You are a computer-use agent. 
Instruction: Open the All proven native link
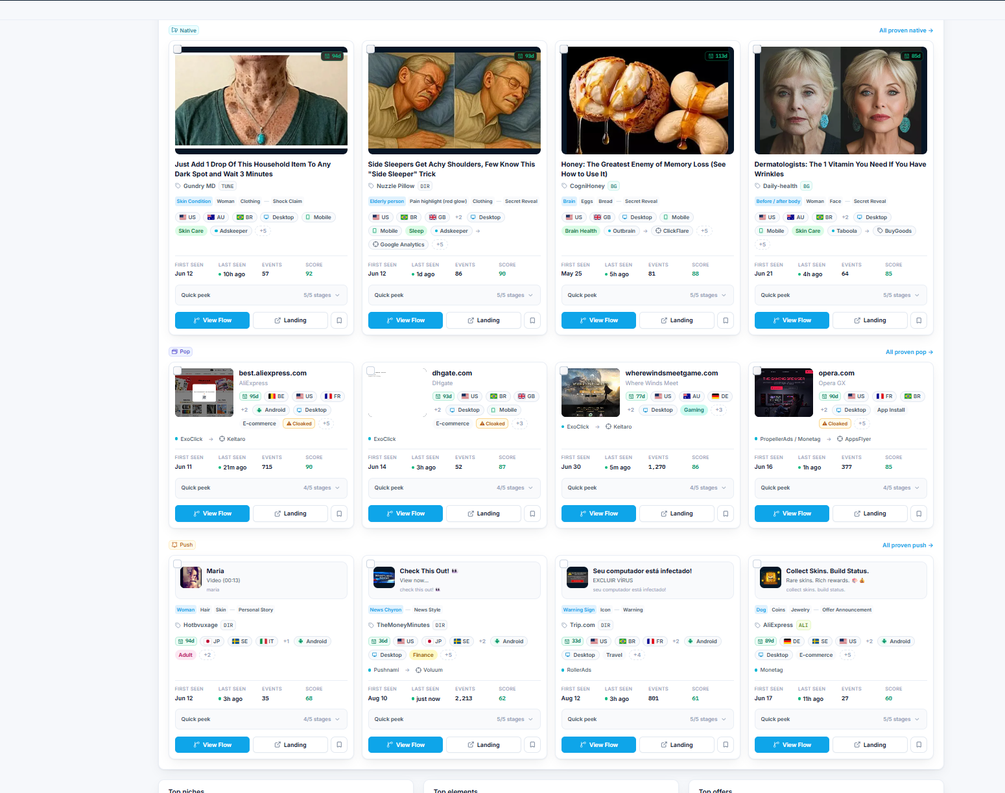tap(906, 30)
